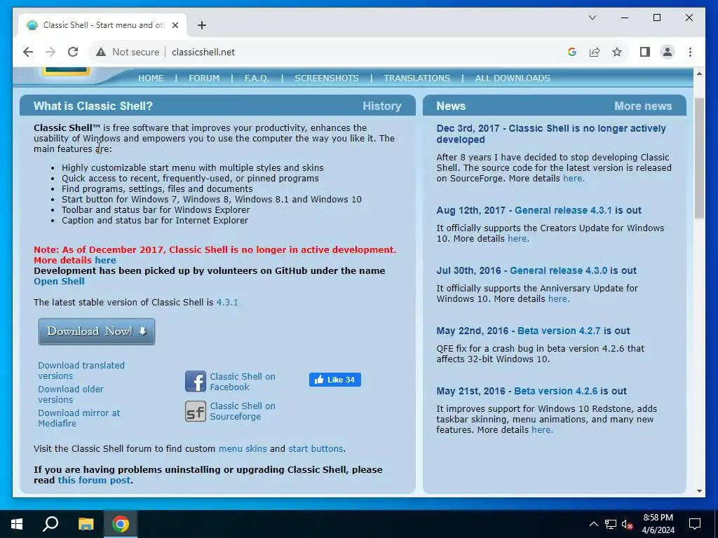718x538 pixels.
Task: Select the Classic Shell browser tab
Action: point(102,25)
